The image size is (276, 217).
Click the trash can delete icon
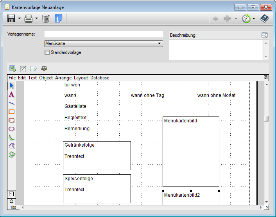tap(46, 18)
